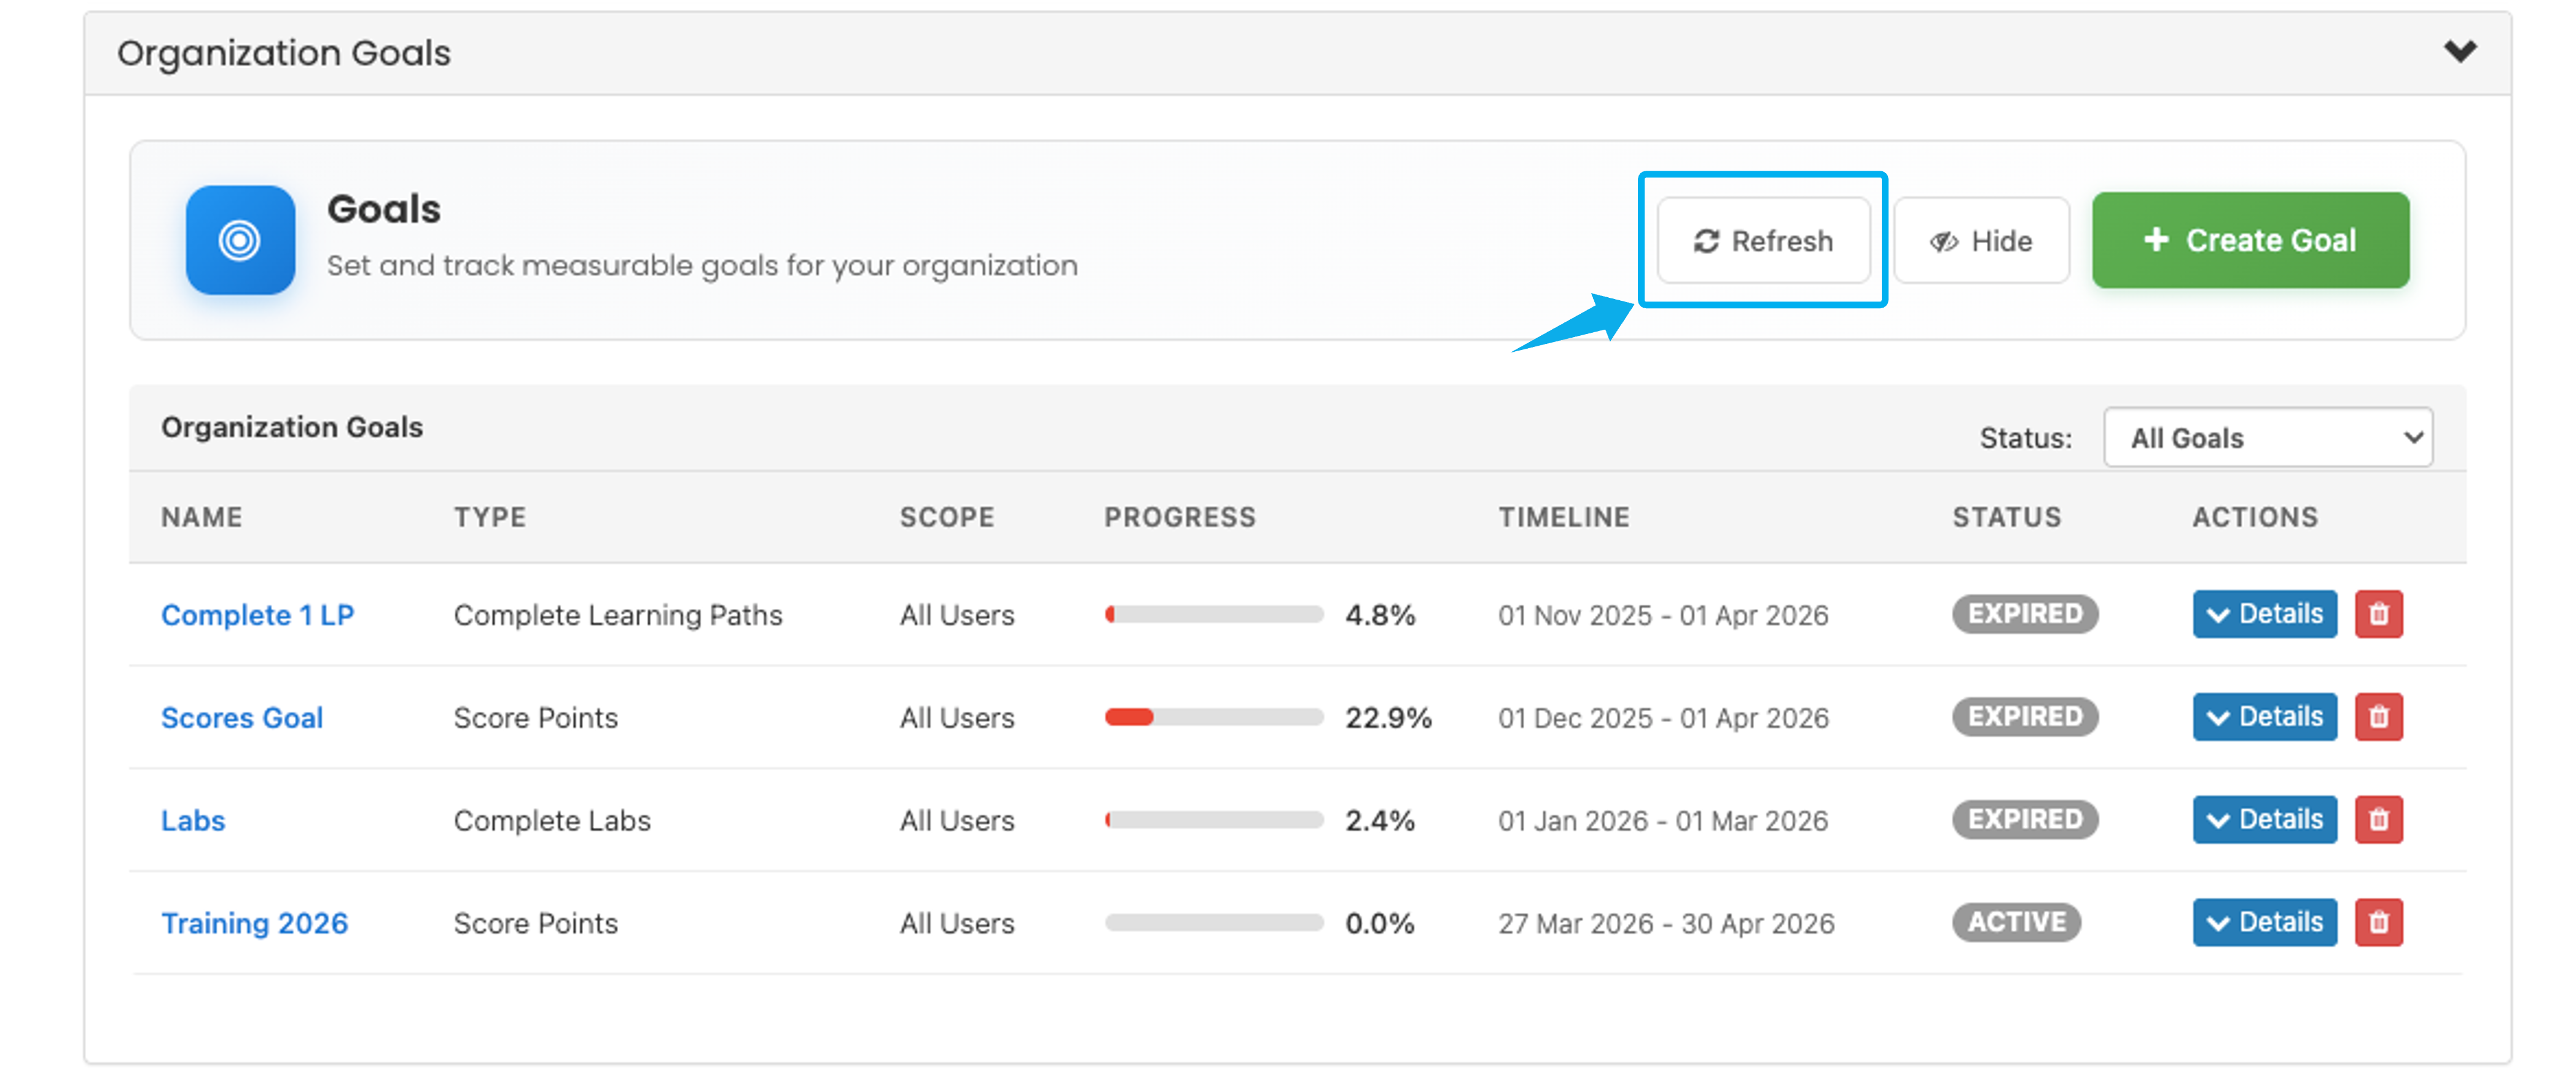Expand Details for Complete 1 LP
The height and width of the screenshot is (1069, 2576).
tap(2264, 613)
